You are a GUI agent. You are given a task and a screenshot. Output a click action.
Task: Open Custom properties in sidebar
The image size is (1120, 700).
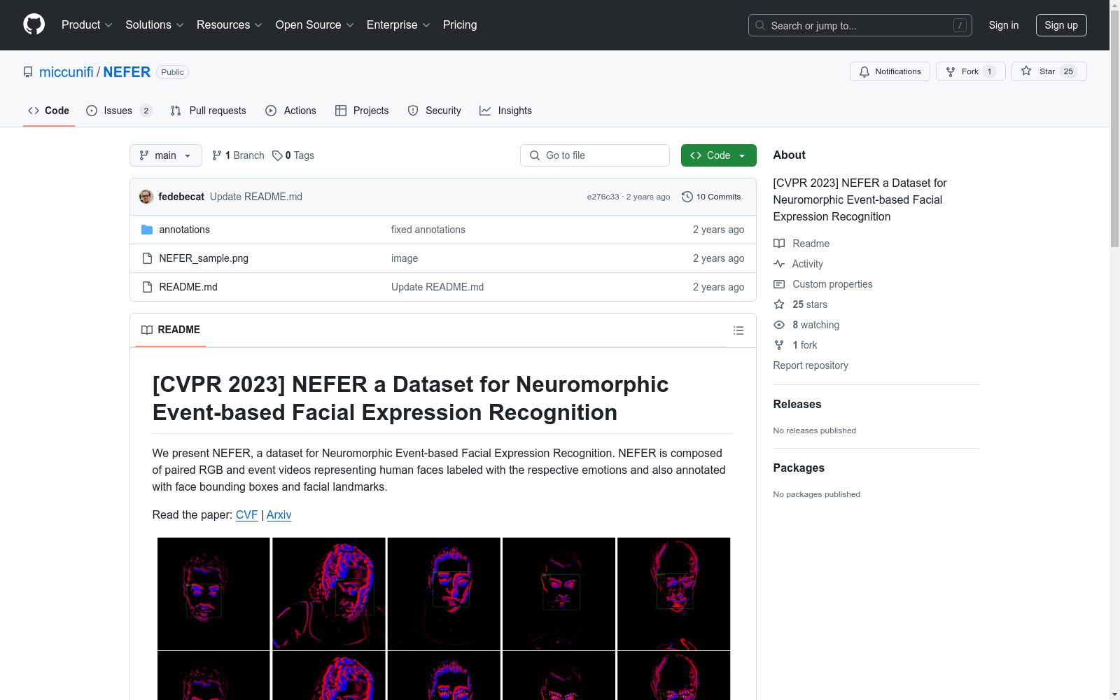point(823,284)
